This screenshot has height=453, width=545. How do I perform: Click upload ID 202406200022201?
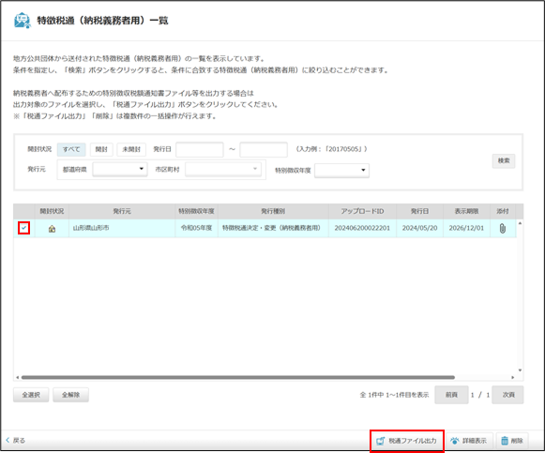[x=362, y=228]
